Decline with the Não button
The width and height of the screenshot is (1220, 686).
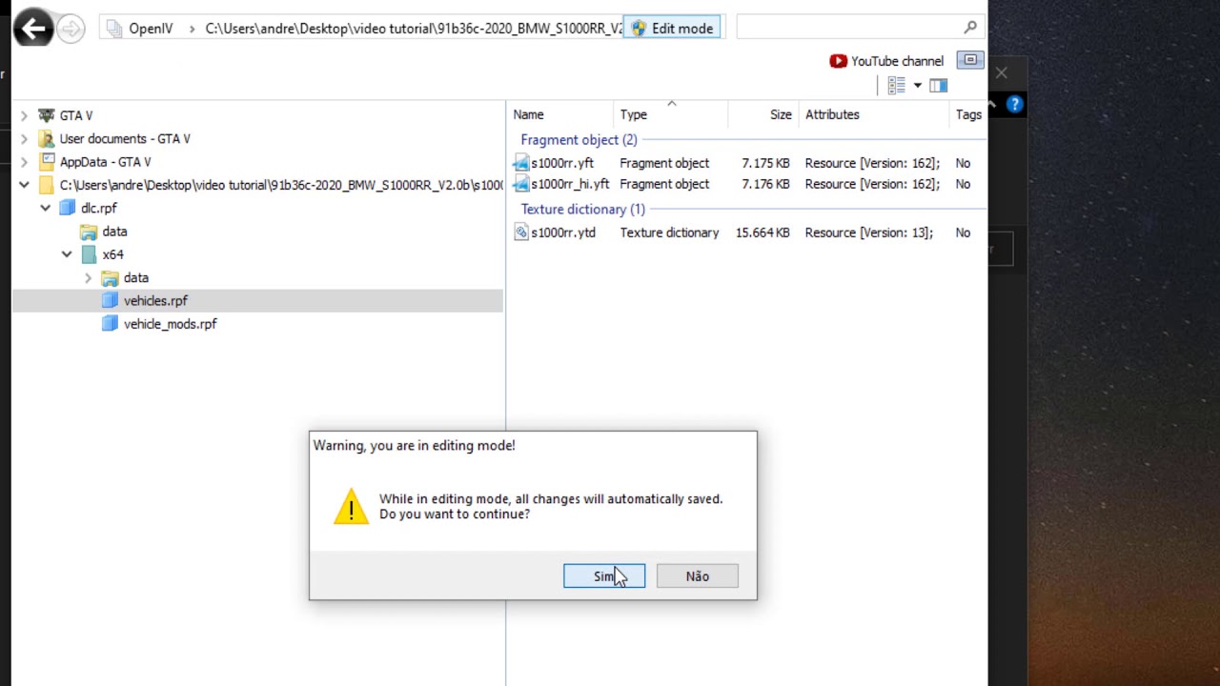[698, 576]
